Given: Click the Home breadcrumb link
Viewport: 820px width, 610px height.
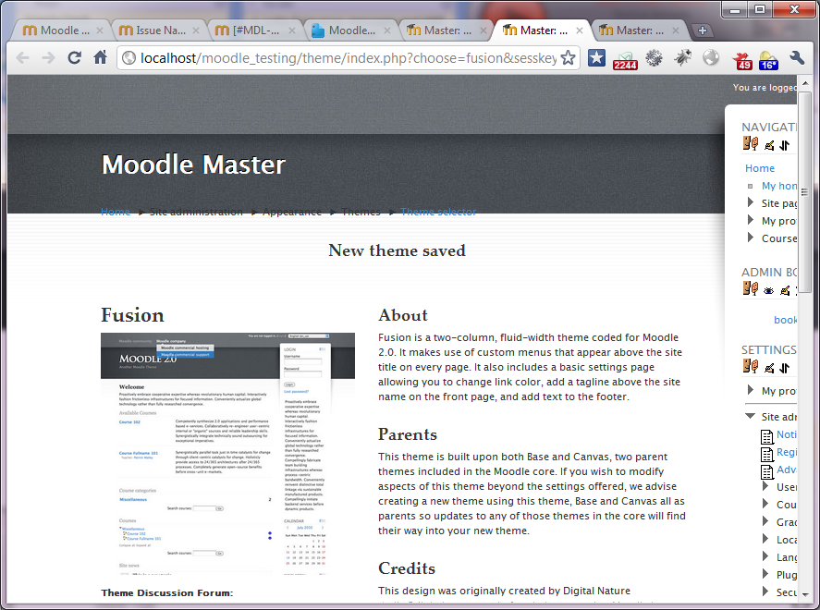Looking at the screenshot, I should tap(115, 212).
